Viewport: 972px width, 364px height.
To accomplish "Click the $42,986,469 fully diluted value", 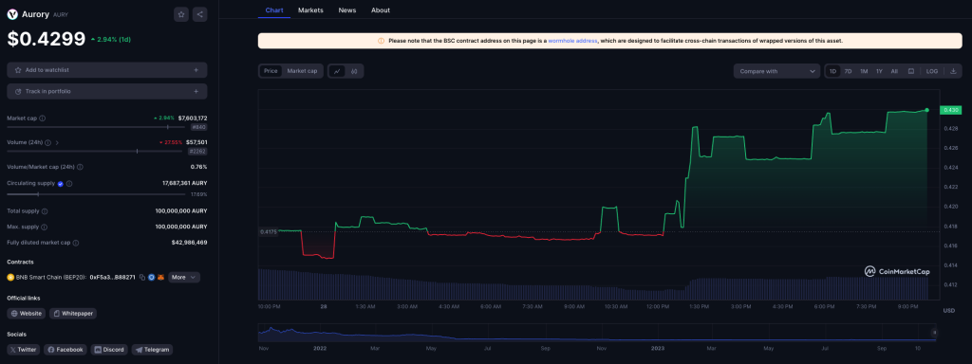I will [x=189, y=243].
